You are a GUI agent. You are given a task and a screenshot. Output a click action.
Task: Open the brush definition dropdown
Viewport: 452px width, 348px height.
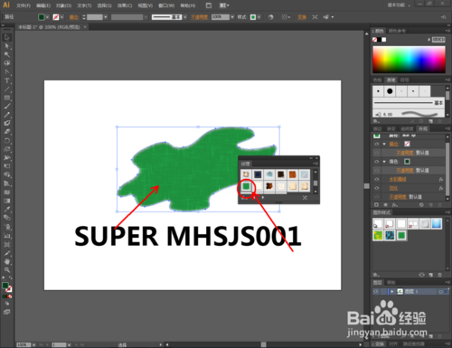click(185, 17)
